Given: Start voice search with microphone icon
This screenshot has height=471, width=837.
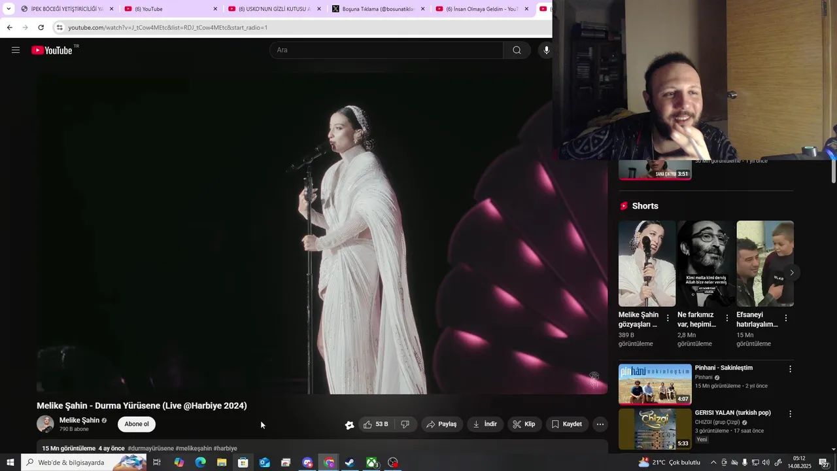Looking at the screenshot, I should [x=546, y=50].
